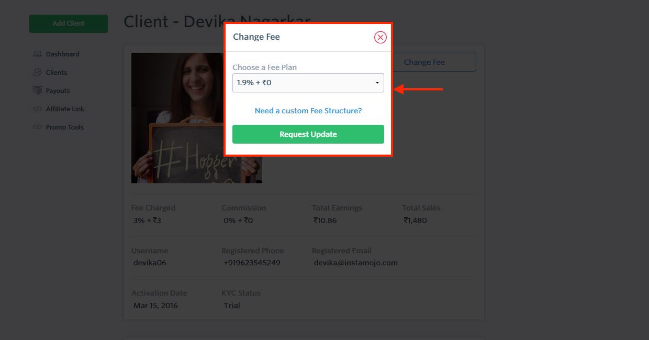Click the Affiliate Link chain icon
The height and width of the screenshot is (340, 649).
tap(37, 109)
